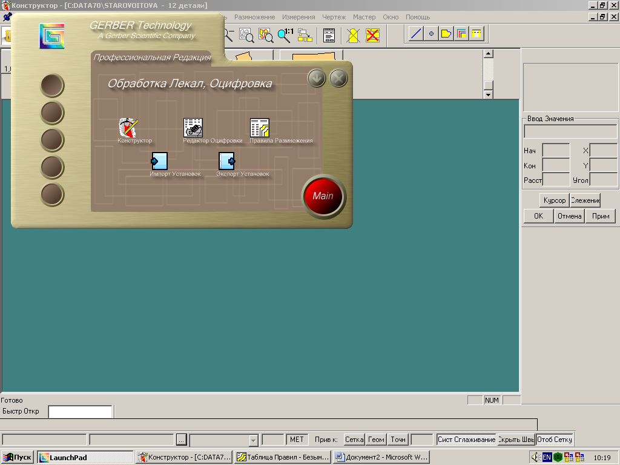Click the arrange pieces icon in toolbar
Image resolution: width=620 pixels, height=465 pixels.
click(x=305, y=35)
